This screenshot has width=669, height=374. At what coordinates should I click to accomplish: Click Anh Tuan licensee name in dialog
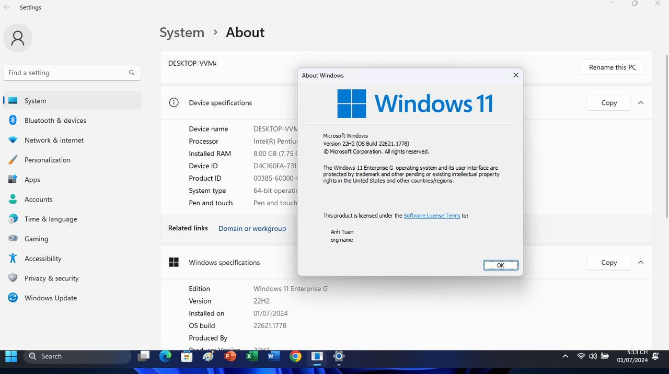[x=342, y=232]
